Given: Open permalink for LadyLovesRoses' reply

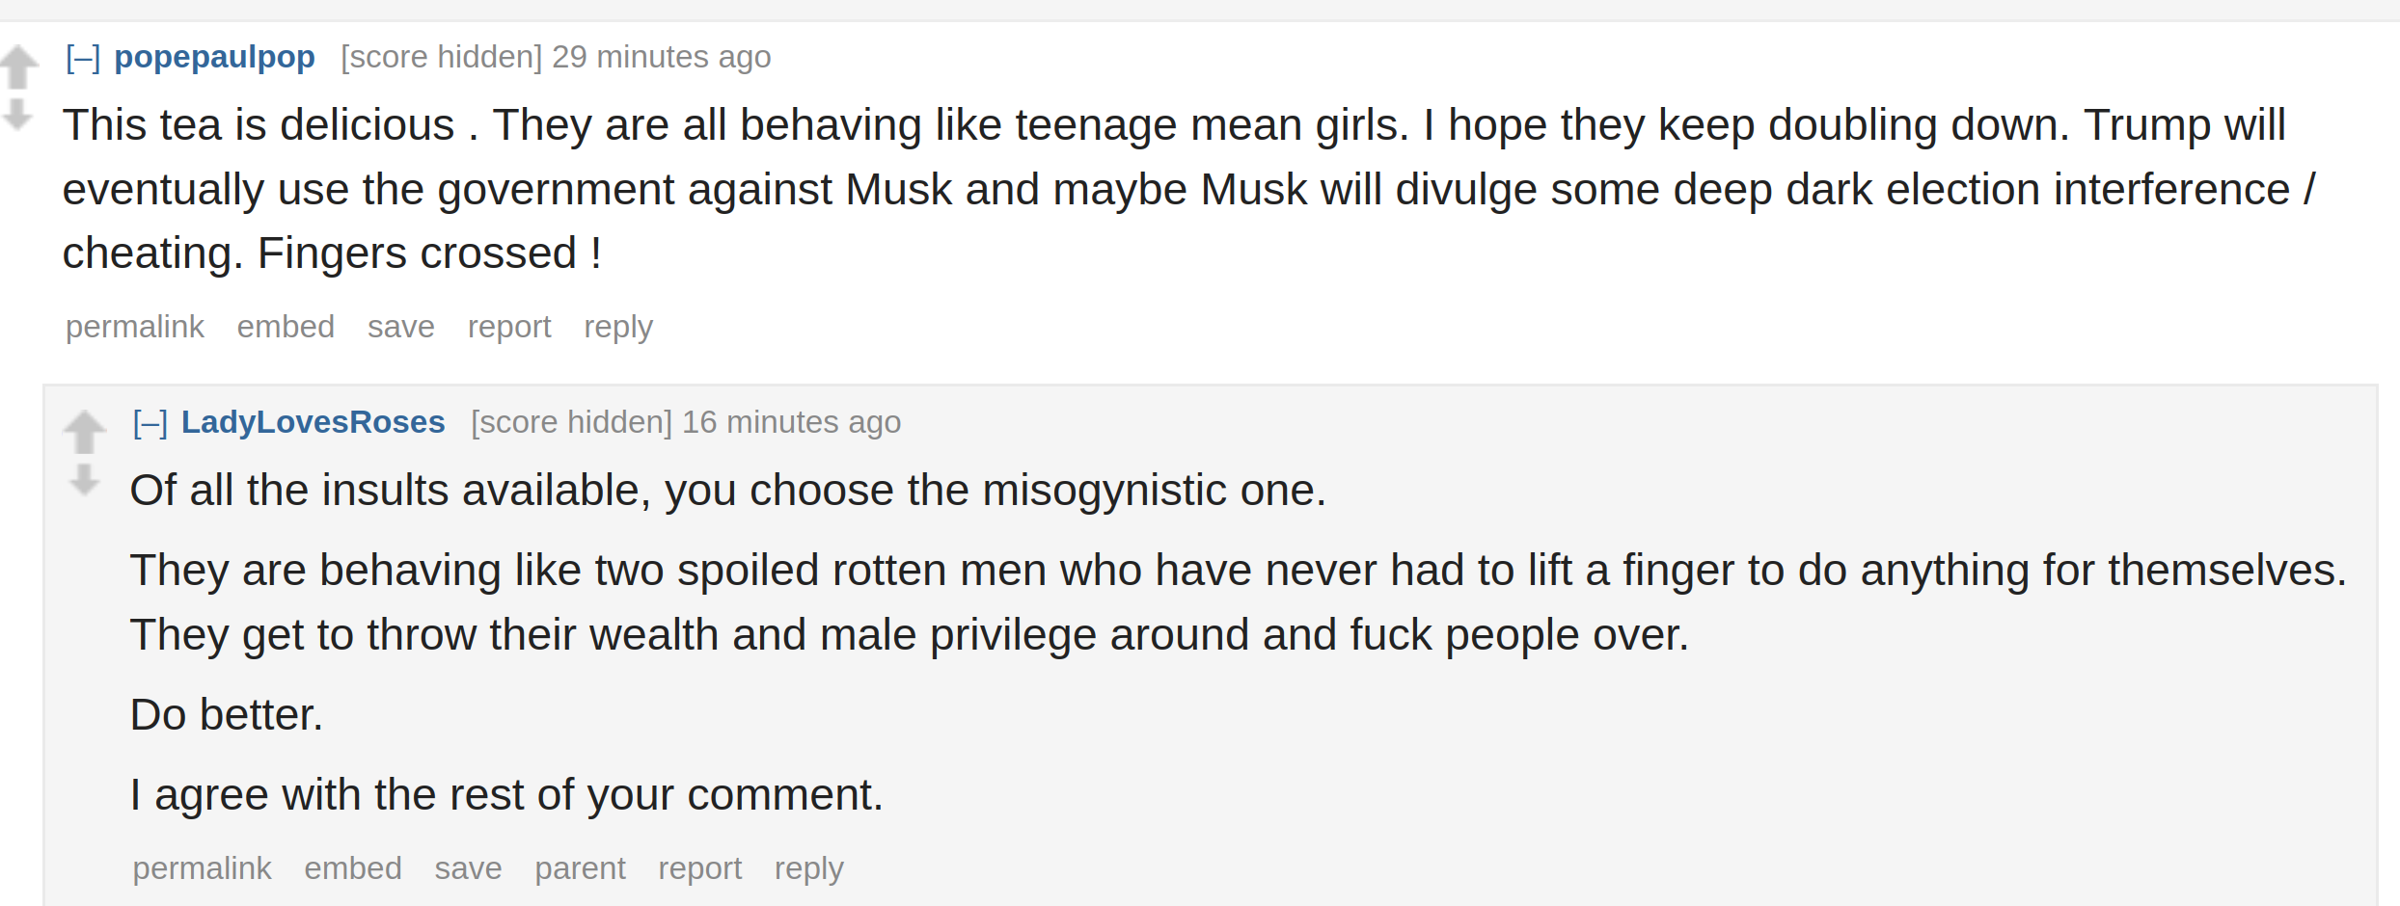Looking at the screenshot, I should [x=203, y=868].
